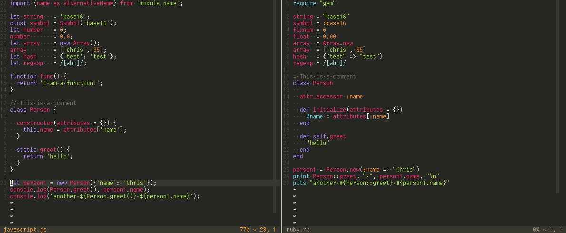Click the constructor(attributes = {}) line
Viewport: 566px width, 233px height.
(x=67, y=123)
